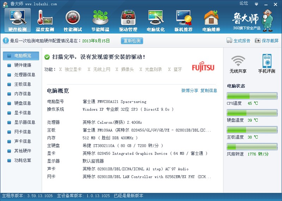This screenshot has width=282, height=201.
Task: Open the 硬件检测 hardware detection icon
Action: tap(17, 20)
